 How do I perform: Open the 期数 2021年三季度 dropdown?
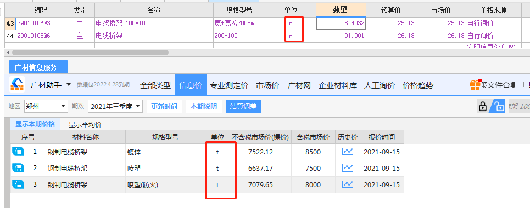pos(115,107)
